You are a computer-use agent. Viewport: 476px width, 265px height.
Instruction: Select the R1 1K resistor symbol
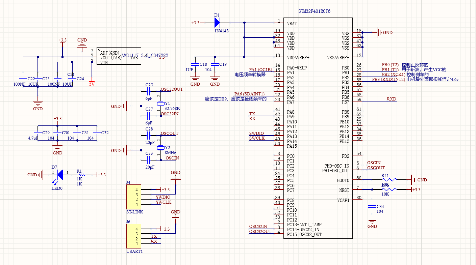coord(81,175)
